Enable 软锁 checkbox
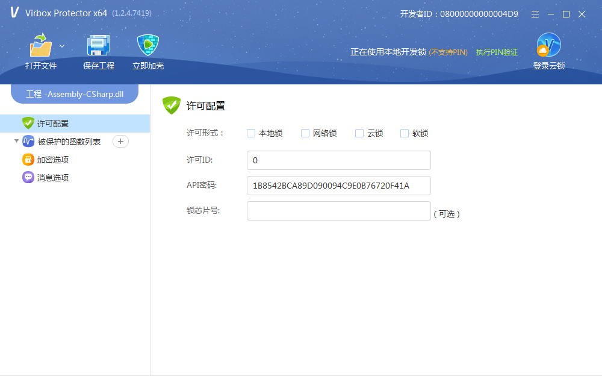Screen dimensions: 602x376 405,133
